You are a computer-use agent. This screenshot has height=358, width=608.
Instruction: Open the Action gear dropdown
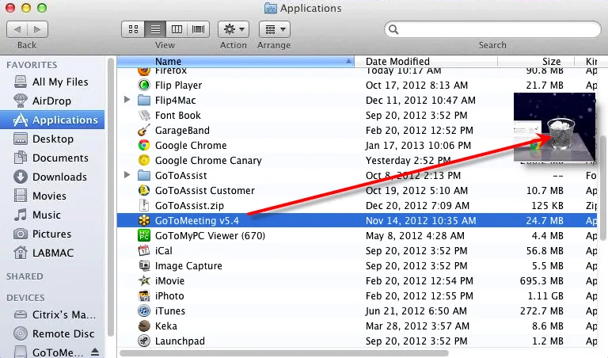click(234, 29)
